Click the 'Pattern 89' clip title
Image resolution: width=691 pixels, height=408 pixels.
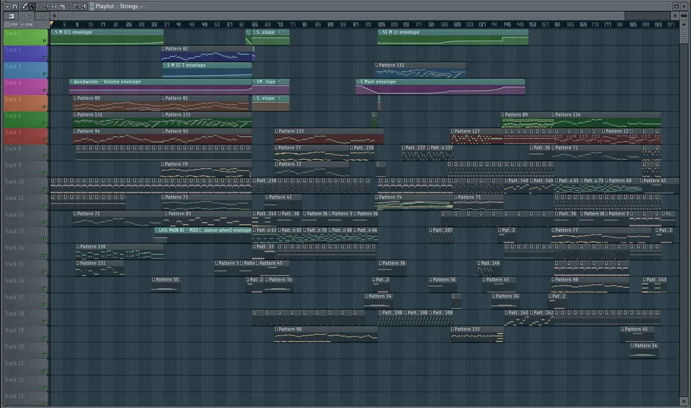[517, 115]
